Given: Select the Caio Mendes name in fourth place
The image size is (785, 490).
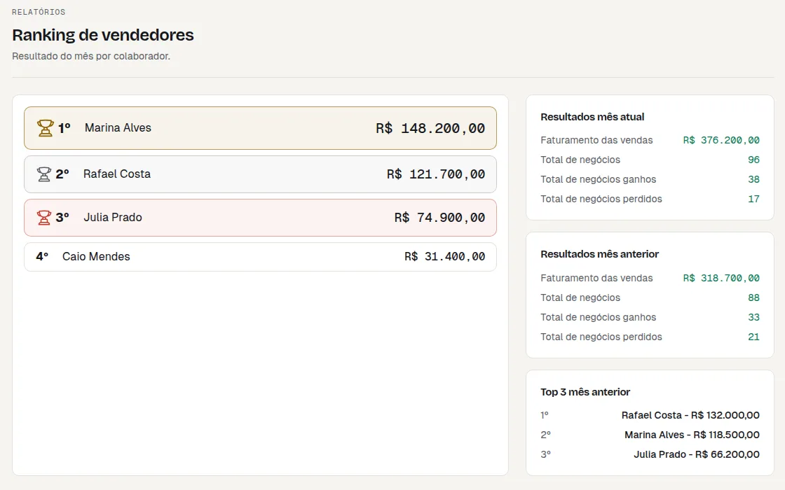Looking at the screenshot, I should [x=96, y=256].
